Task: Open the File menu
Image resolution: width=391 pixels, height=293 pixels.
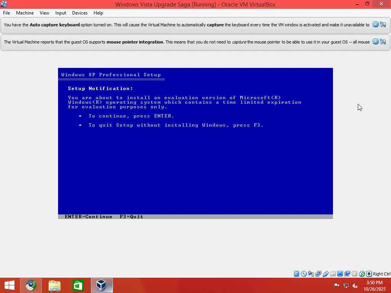Action: pos(6,13)
